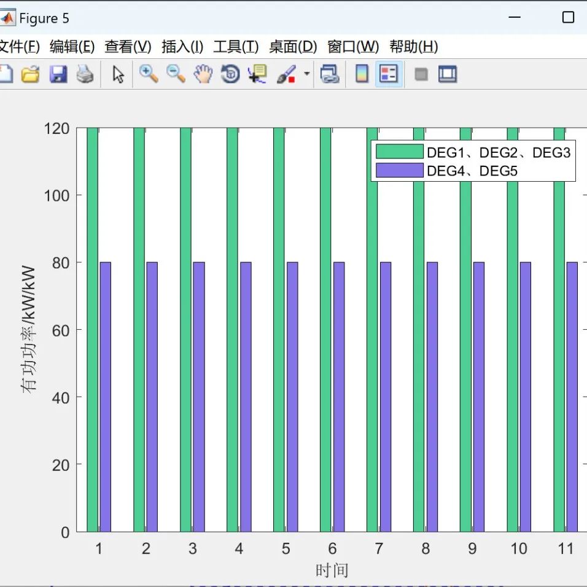This screenshot has width=587, height=587.
Task: Open file using the folder icon
Action: [x=30, y=74]
